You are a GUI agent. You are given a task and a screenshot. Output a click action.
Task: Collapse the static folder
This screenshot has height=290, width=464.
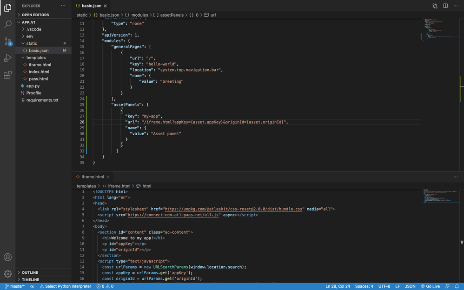pyautogui.click(x=33, y=43)
